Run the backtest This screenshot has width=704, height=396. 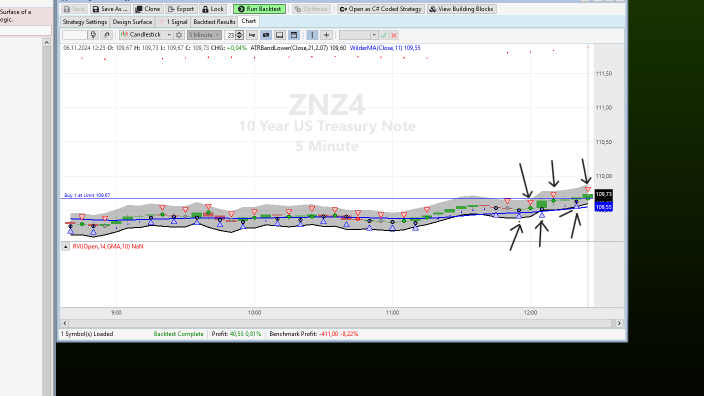click(x=259, y=9)
